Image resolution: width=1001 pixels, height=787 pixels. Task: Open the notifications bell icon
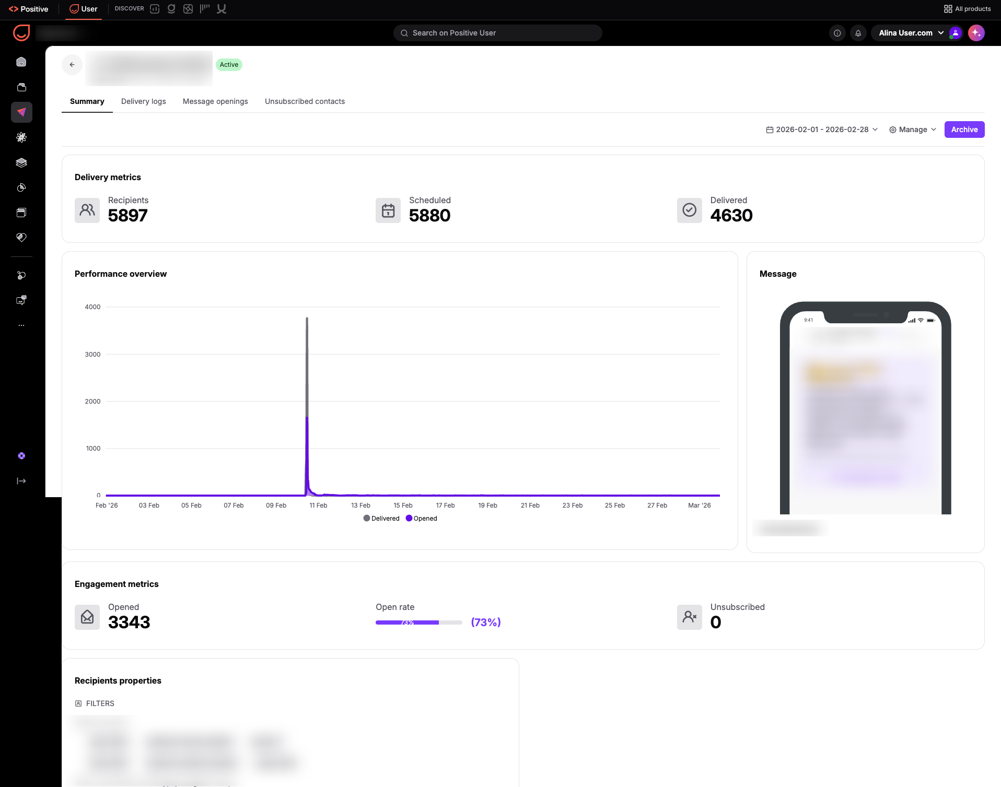tap(858, 33)
